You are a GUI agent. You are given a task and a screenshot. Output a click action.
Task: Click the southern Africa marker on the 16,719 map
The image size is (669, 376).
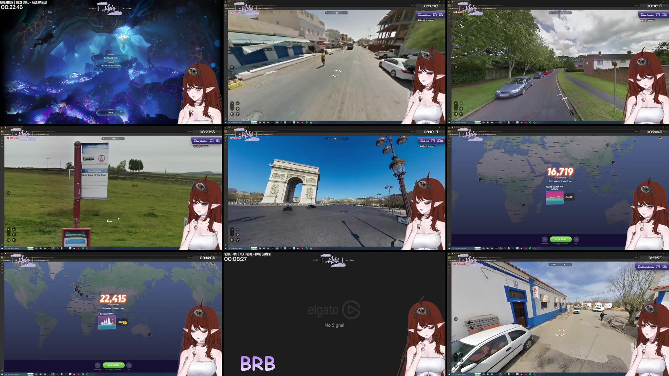click(x=524, y=206)
